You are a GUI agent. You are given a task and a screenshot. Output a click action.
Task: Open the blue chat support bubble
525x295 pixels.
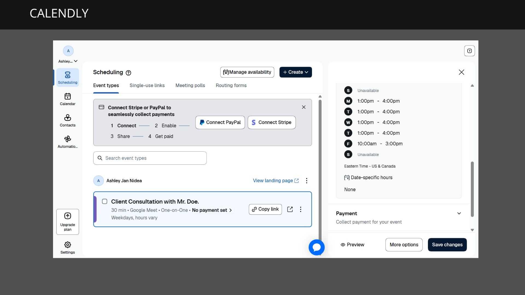pos(317,247)
